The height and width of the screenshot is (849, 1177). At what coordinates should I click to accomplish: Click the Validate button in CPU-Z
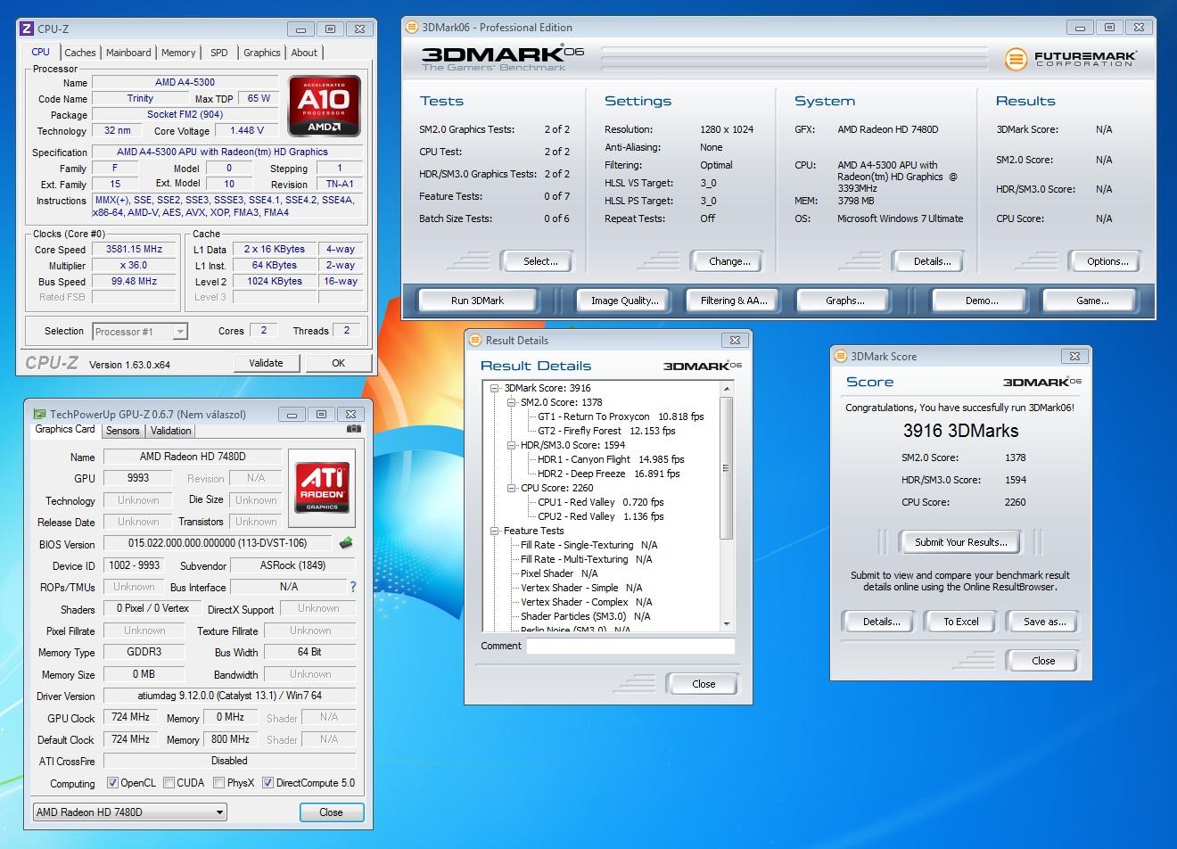tap(266, 363)
